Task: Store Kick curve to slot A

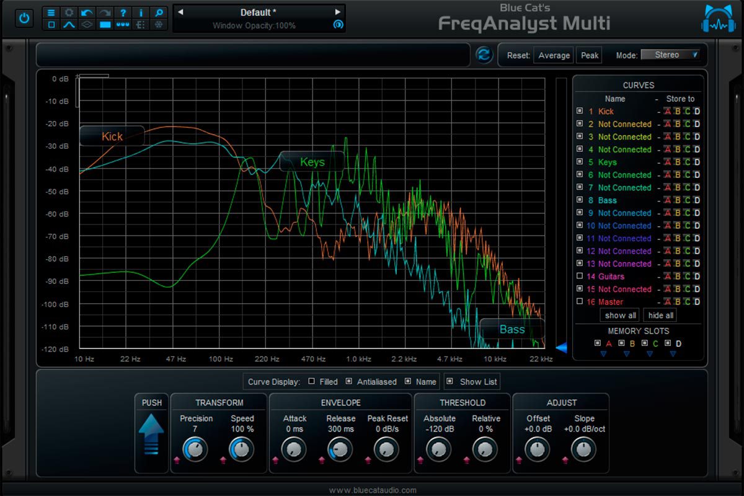Action: (667, 112)
